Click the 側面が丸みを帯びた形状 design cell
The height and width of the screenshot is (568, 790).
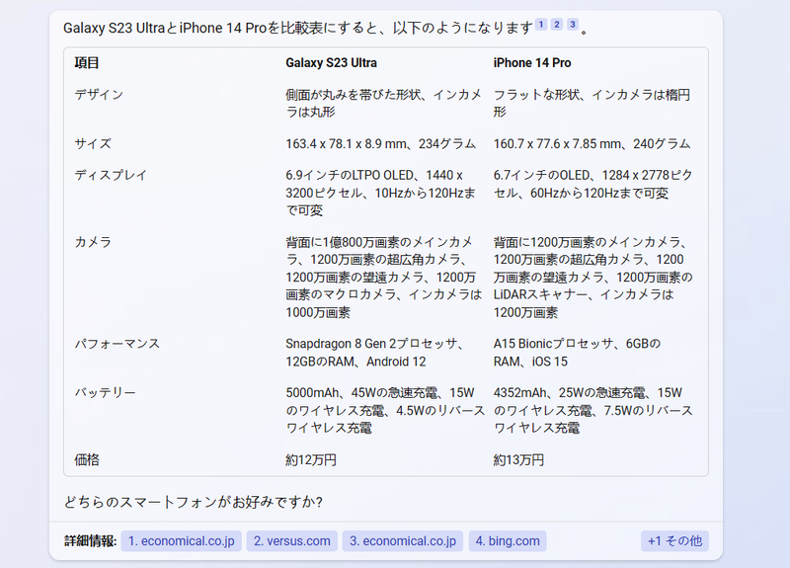tap(384, 104)
